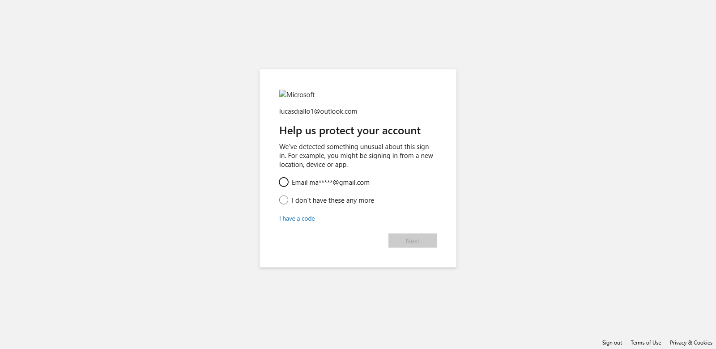This screenshot has width=716, height=349.
Task: Open the Terms of Use link
Action: click(646, 343)
